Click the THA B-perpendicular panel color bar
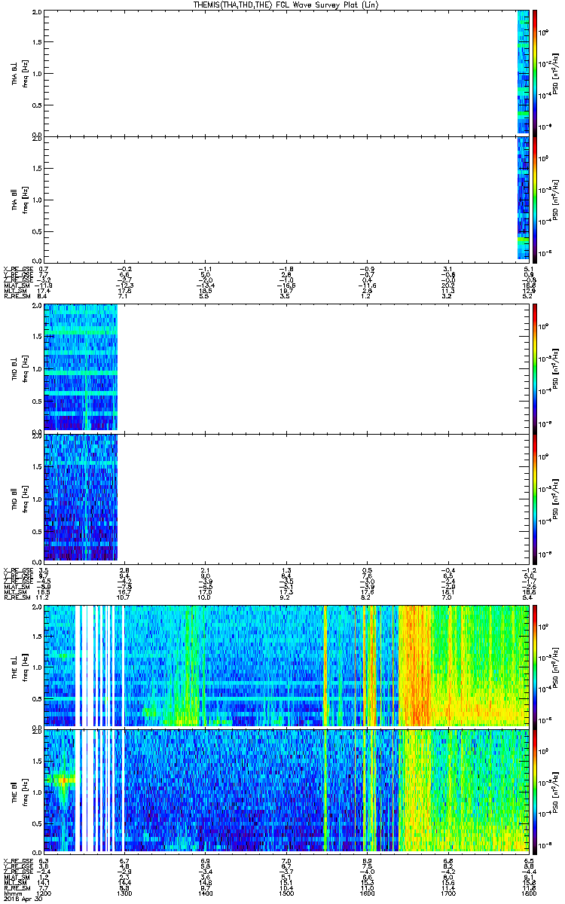Image resolution: width=565 pixels, height=904 pixels. 535,72
